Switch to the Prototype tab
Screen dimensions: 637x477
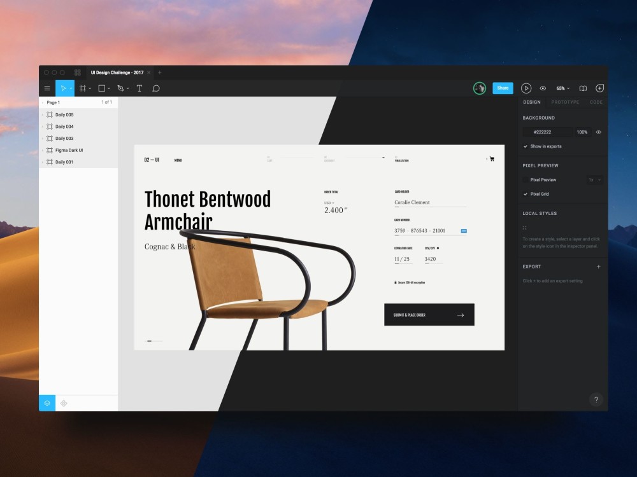click(564, 102)
